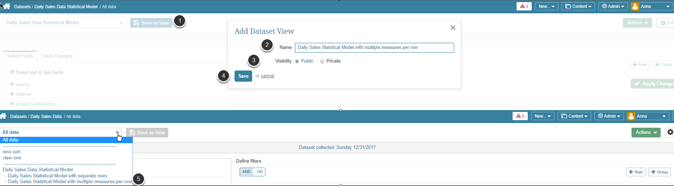Image resolution: width=674 pixels, height=186 pixels.
Task: Switch filter logic to OR
Action: coord(260,172)
